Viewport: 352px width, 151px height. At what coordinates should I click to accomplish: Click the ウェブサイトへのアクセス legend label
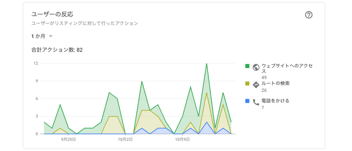tap(287, 68)
